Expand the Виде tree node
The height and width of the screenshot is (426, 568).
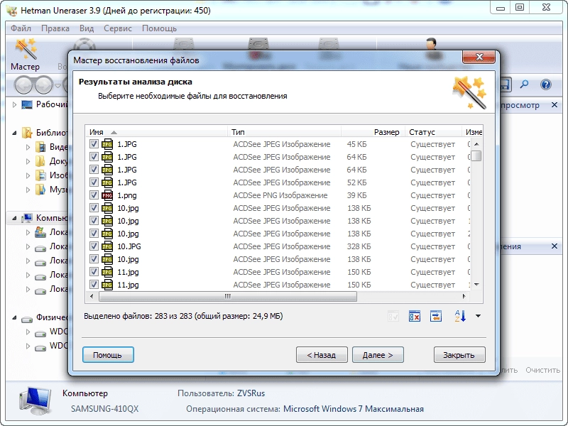click(28, 147)
